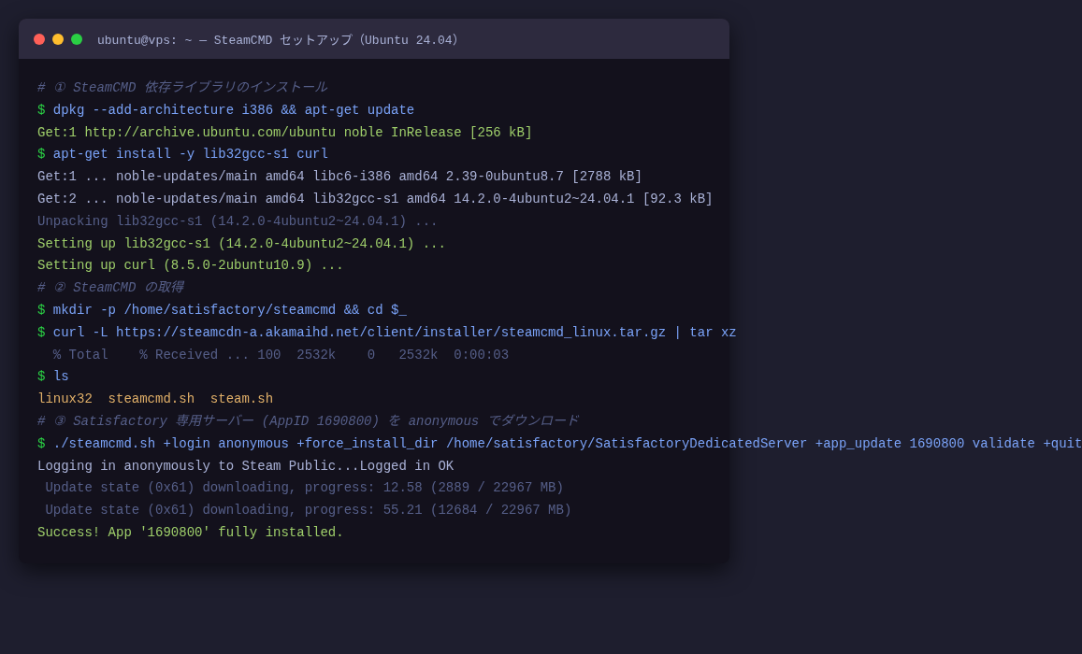Click the Get:2 lib32gcc-s1 amd64 output line

pos(375,199)
